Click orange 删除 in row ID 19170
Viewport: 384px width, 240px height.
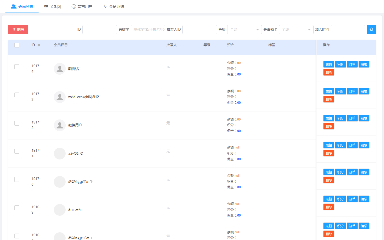329,180
